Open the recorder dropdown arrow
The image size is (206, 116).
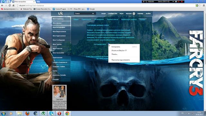click(173, 2)
